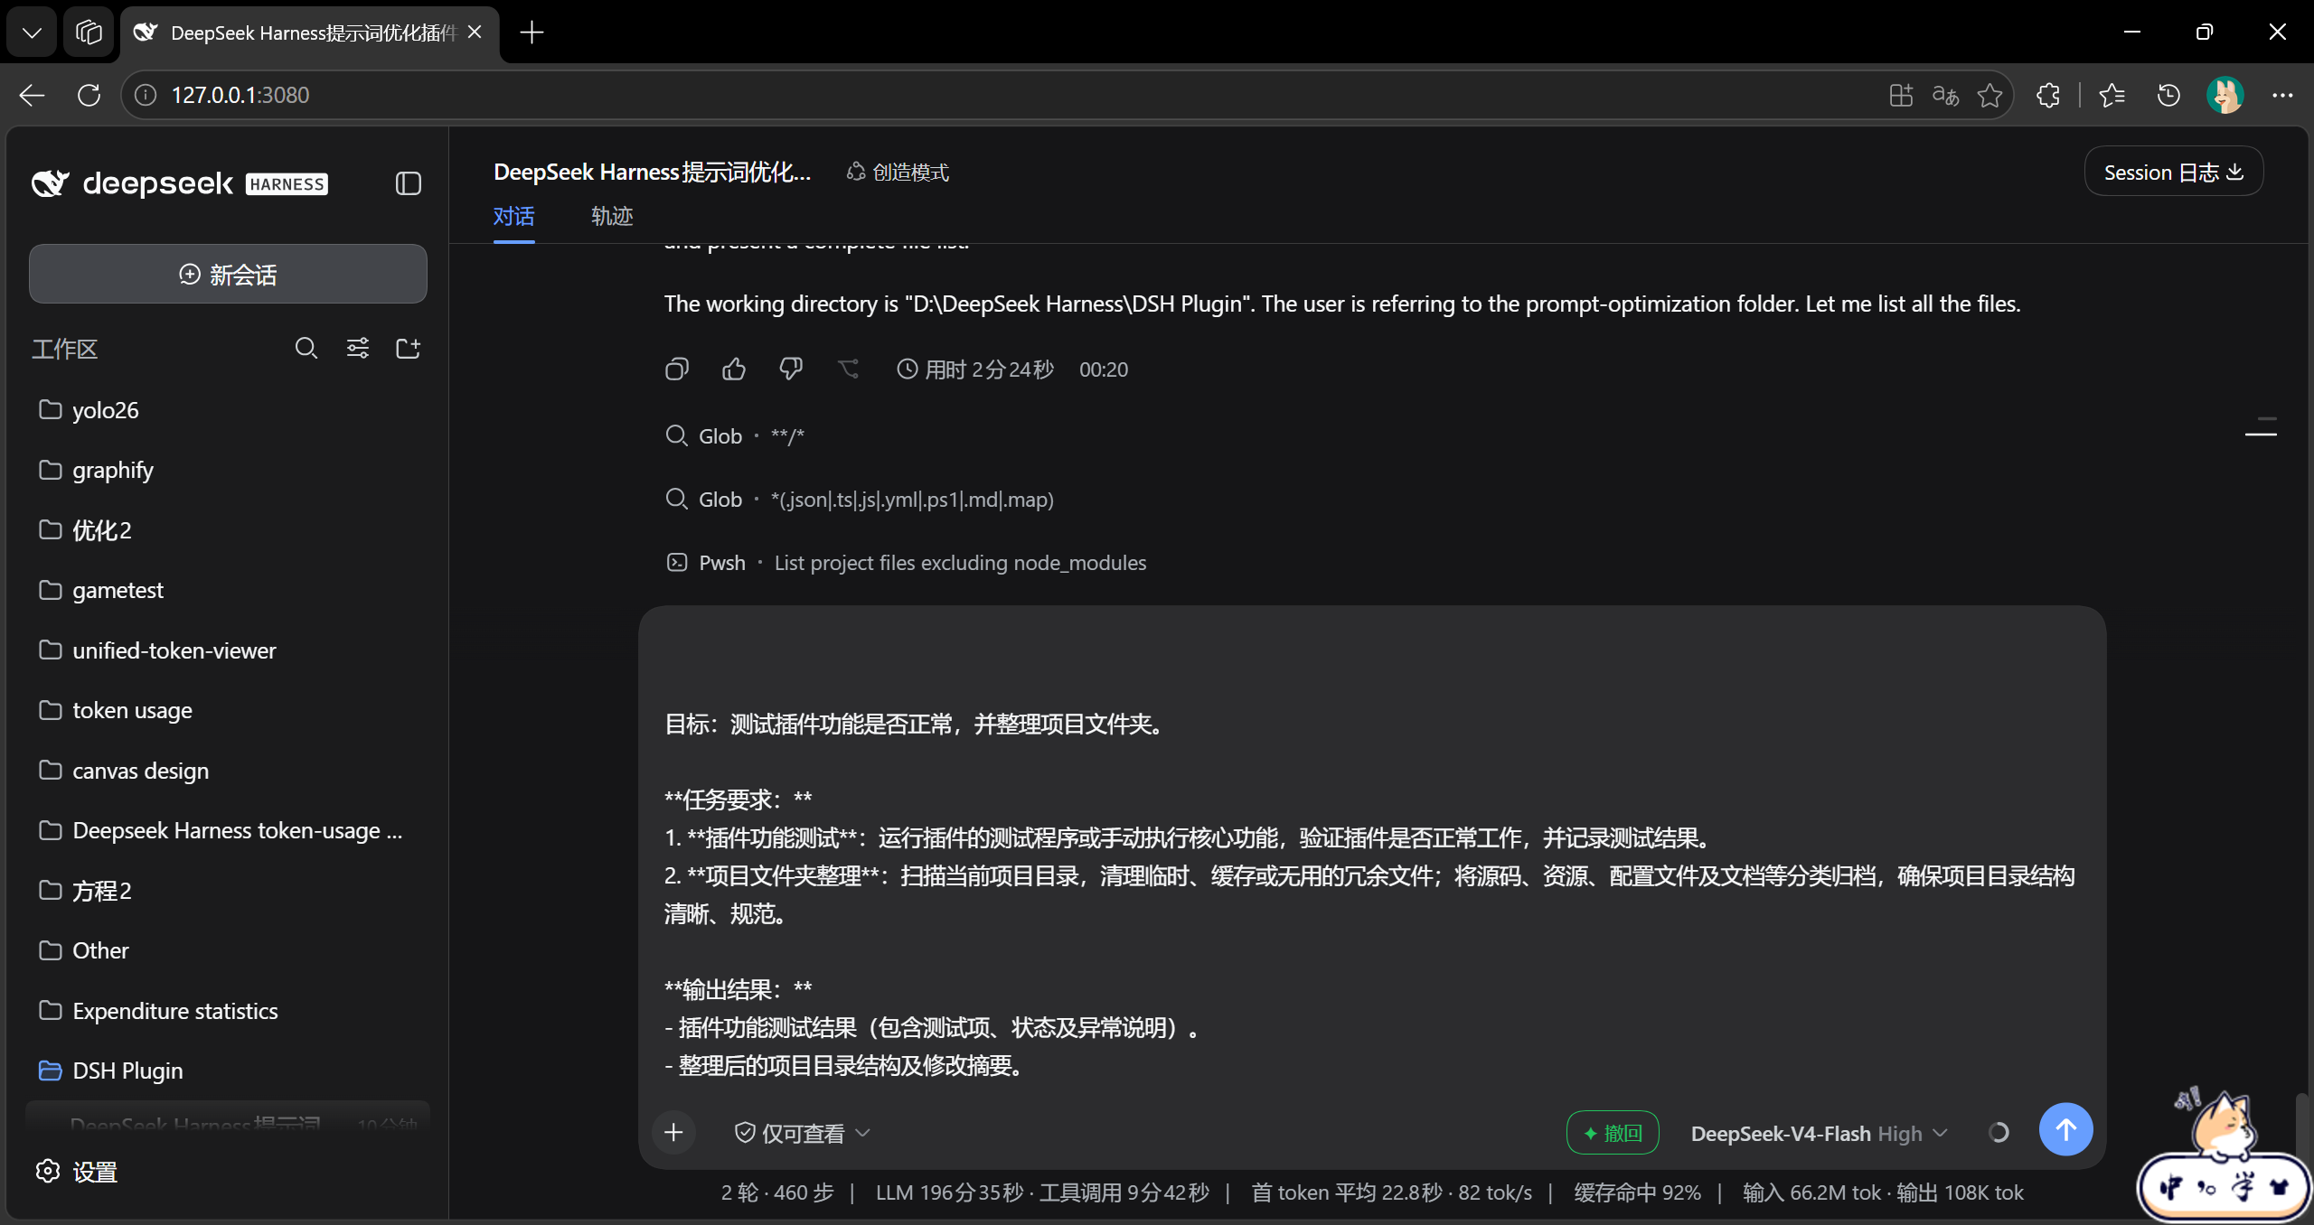Go back with browser back arrow

click(32, 95)
